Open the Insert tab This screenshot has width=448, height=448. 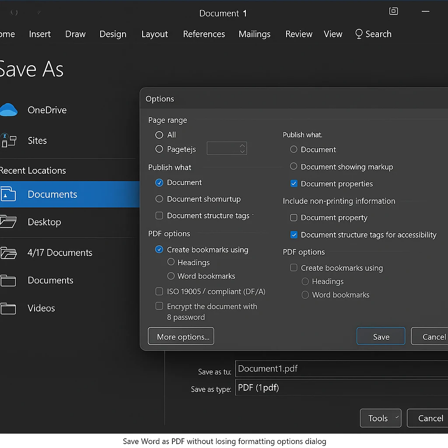tap(40, 34)
